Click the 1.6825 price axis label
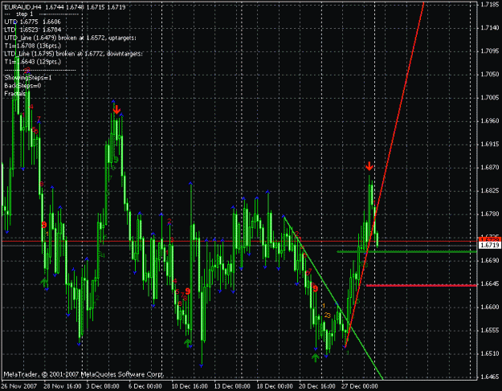 pyautogui.click(x=490, y=191)
